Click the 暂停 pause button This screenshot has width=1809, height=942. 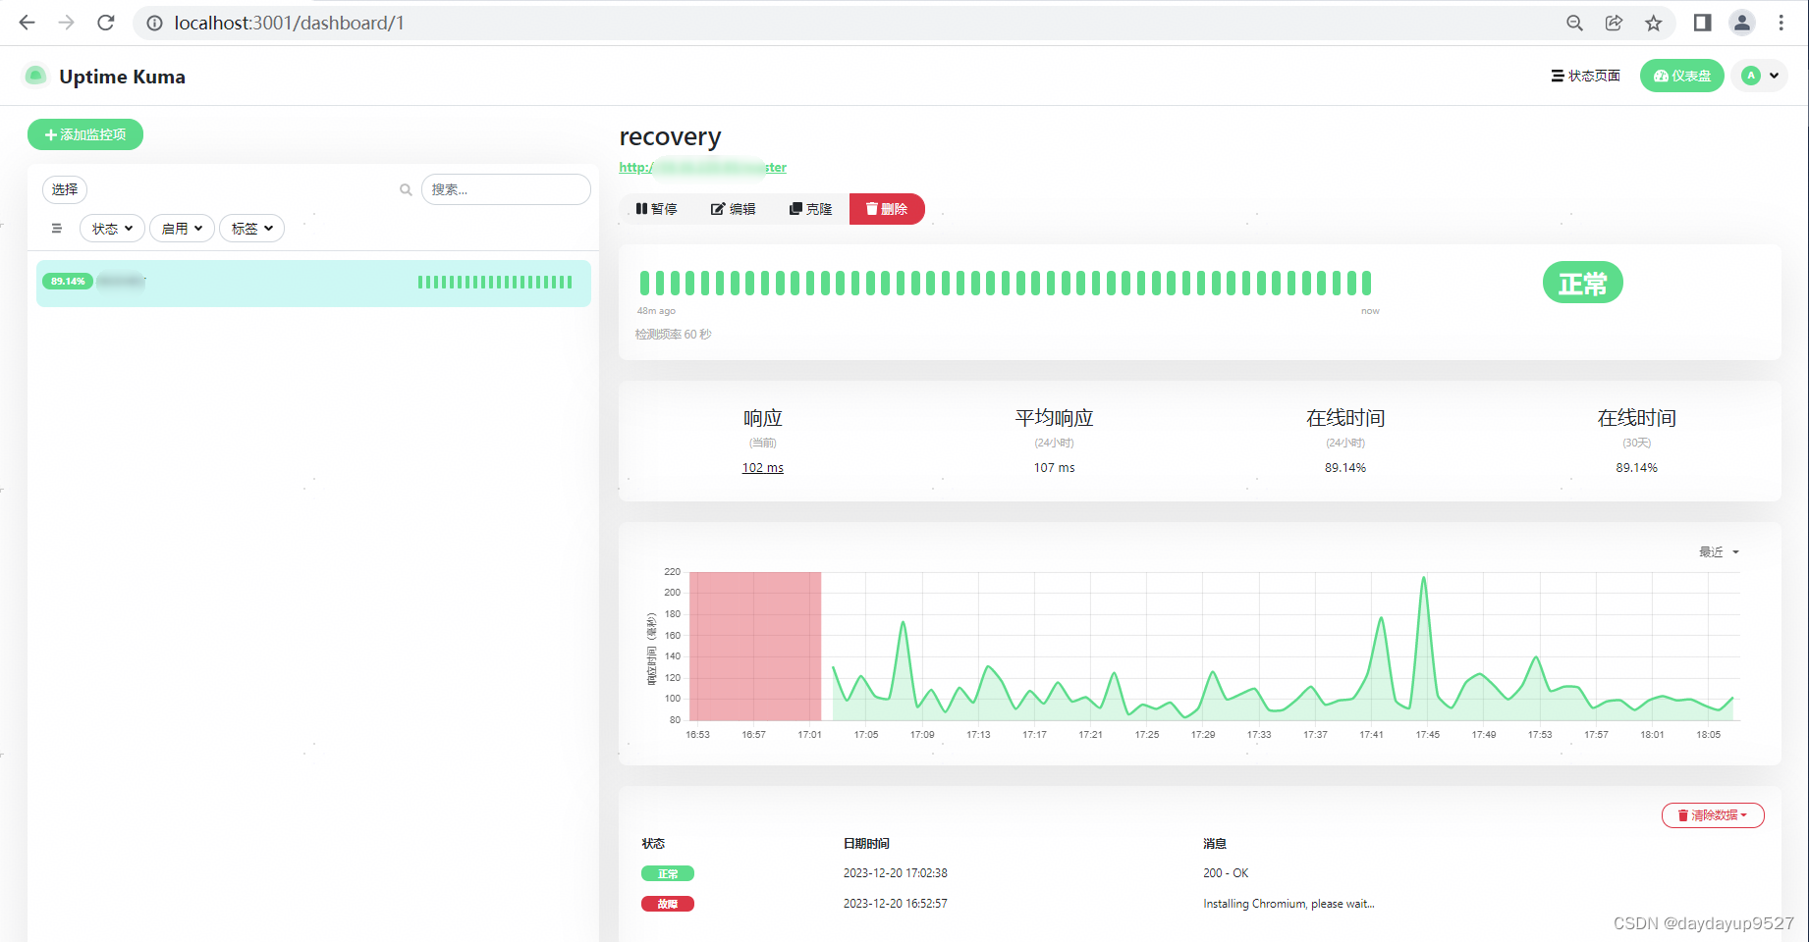pos(656,209)
